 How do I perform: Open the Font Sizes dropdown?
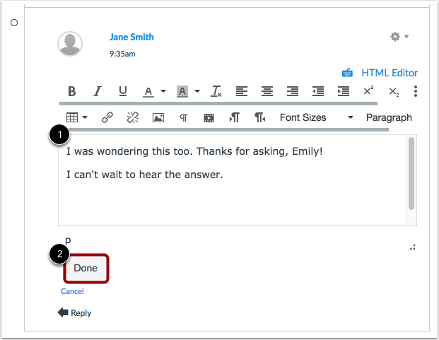[317, 117]
